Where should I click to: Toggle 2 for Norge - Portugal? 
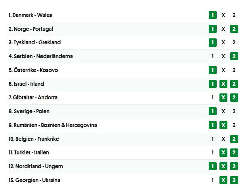pos(234,29)
